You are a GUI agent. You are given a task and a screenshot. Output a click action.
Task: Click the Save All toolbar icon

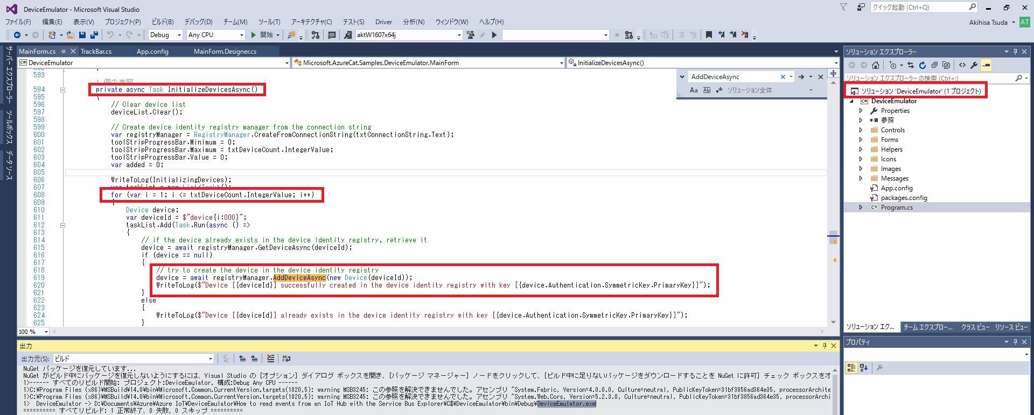tap(94, 35)
